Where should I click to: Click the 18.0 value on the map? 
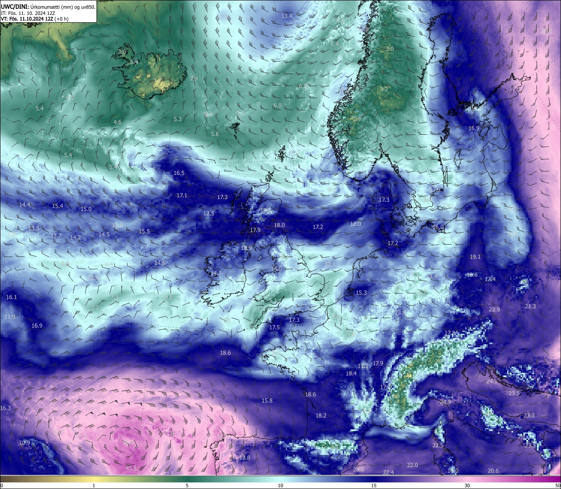(279, 225)
